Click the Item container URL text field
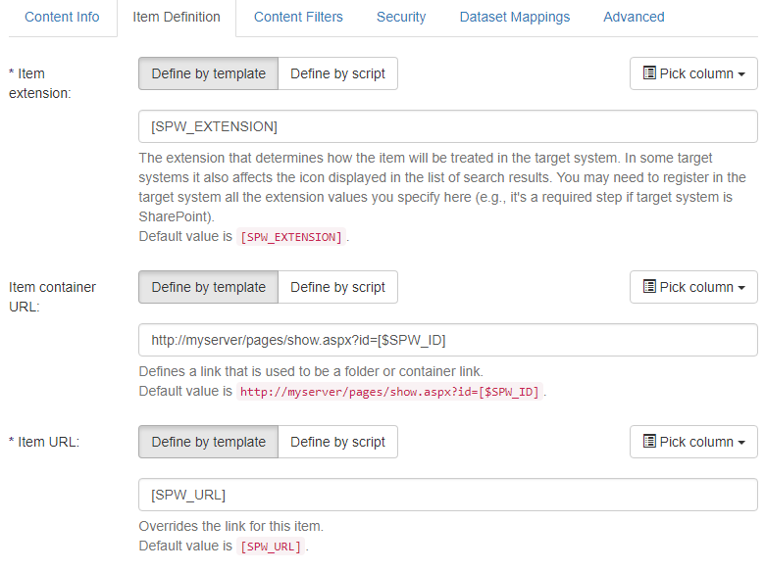The height and width of the screenshot is (571, 765). pyautogui.click(x=447, y=340)
